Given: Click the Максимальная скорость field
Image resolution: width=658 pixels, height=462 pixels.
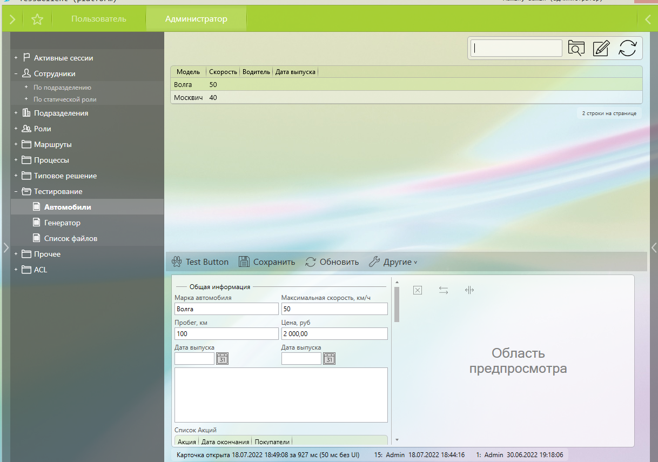Looking at the screenshot, I should coord(334,309).
